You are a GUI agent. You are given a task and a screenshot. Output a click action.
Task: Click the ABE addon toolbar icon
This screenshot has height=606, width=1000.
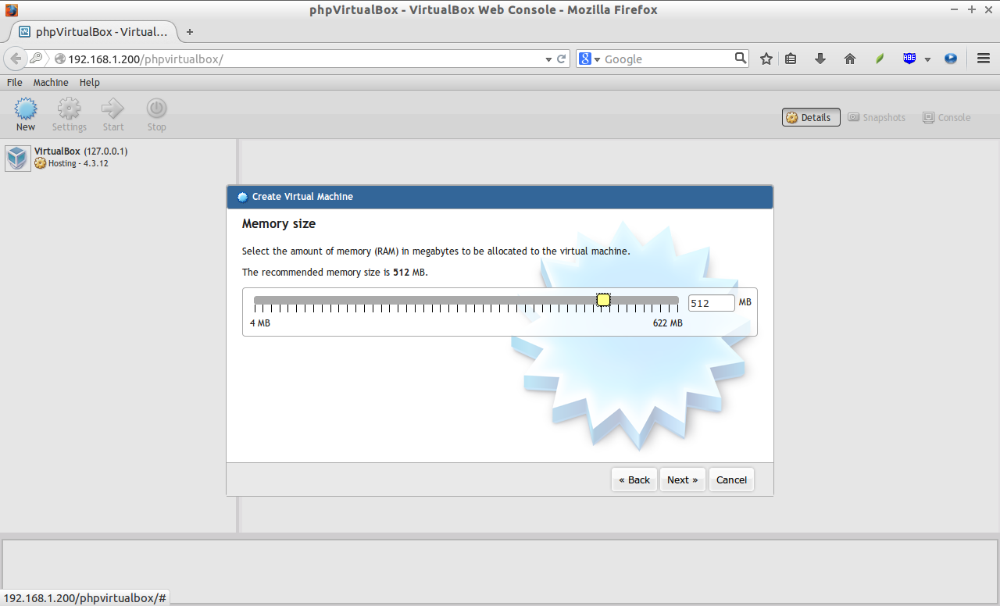click(x=909, y=59)
